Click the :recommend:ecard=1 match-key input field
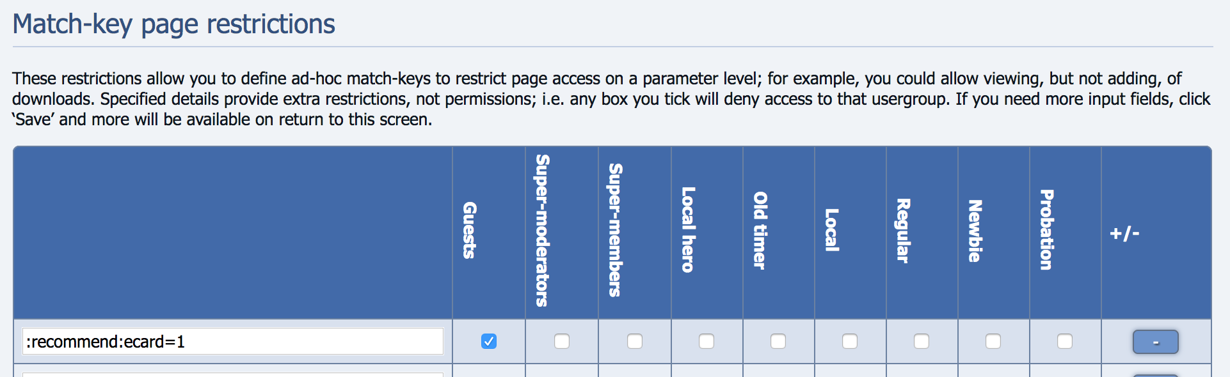1230x377 pixels. [232, 342]
